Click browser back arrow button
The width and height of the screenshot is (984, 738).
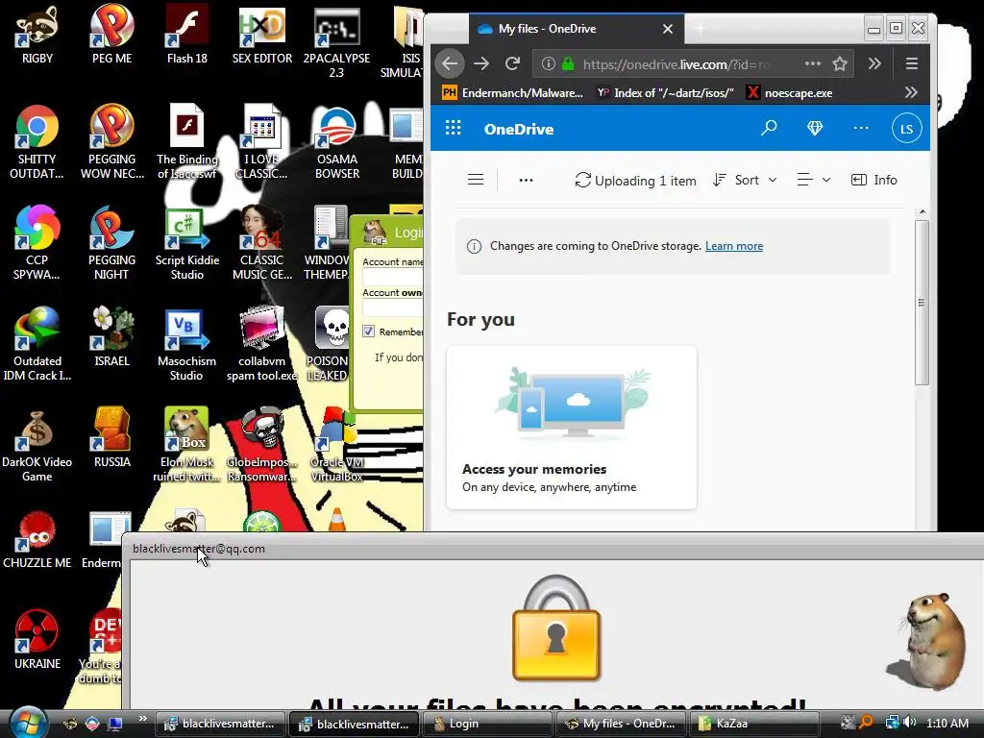coord(450,63)
